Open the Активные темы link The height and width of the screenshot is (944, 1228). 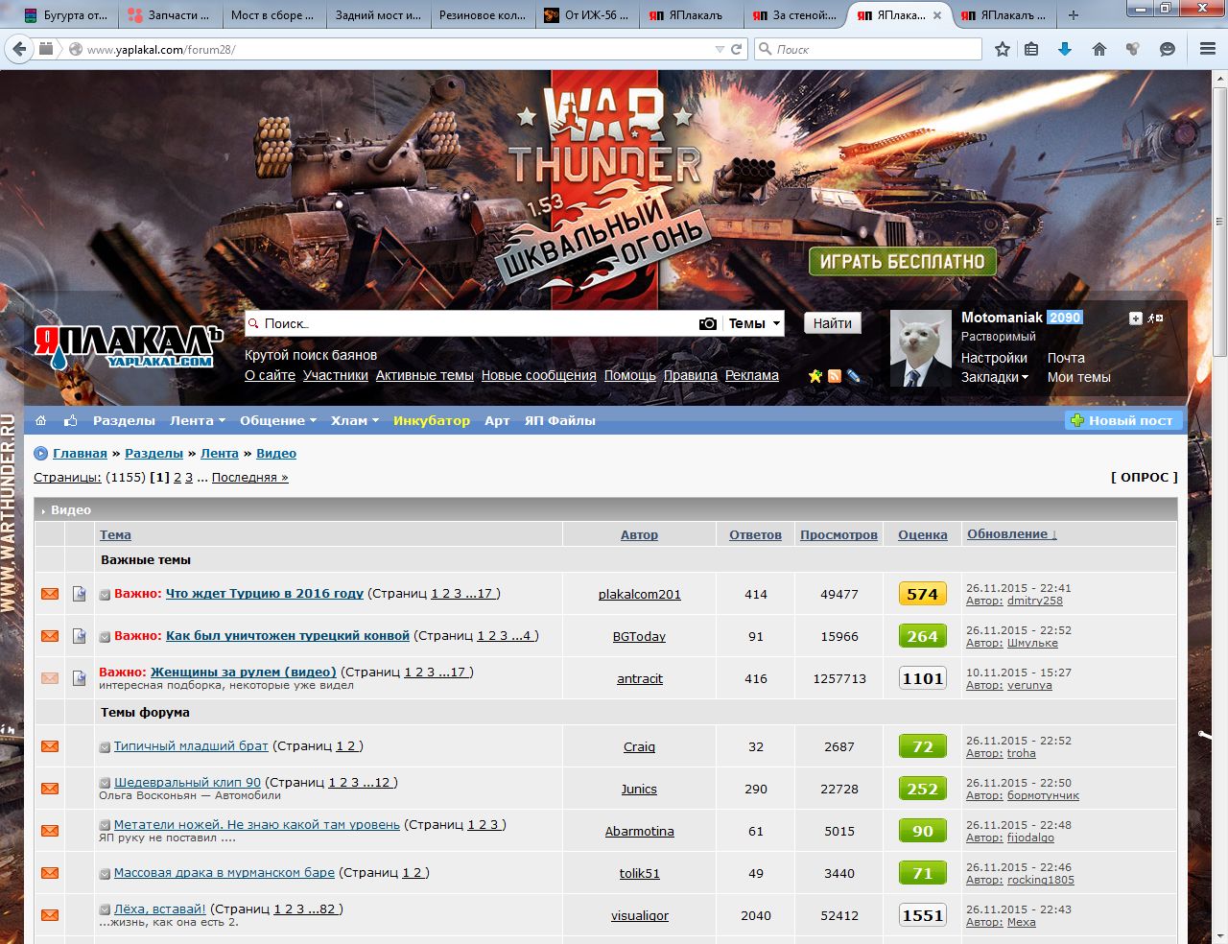point(425,375)
